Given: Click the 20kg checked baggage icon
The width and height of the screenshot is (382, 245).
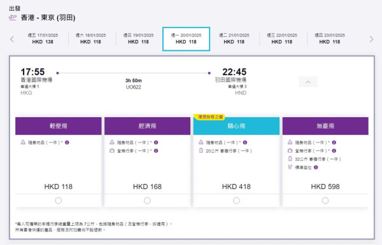Looking at the screenshot, I should [x=201, y=151].
